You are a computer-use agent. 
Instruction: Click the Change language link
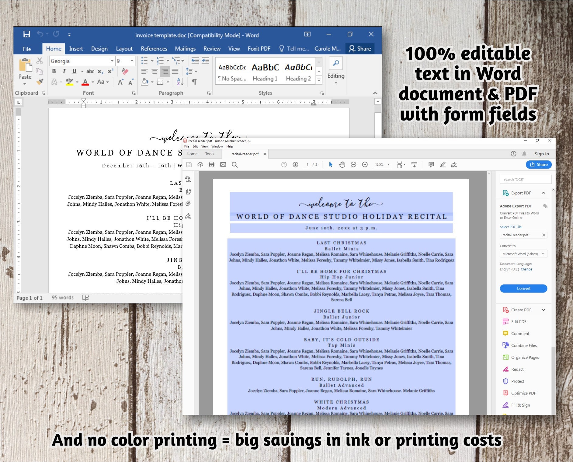[526, 269]
